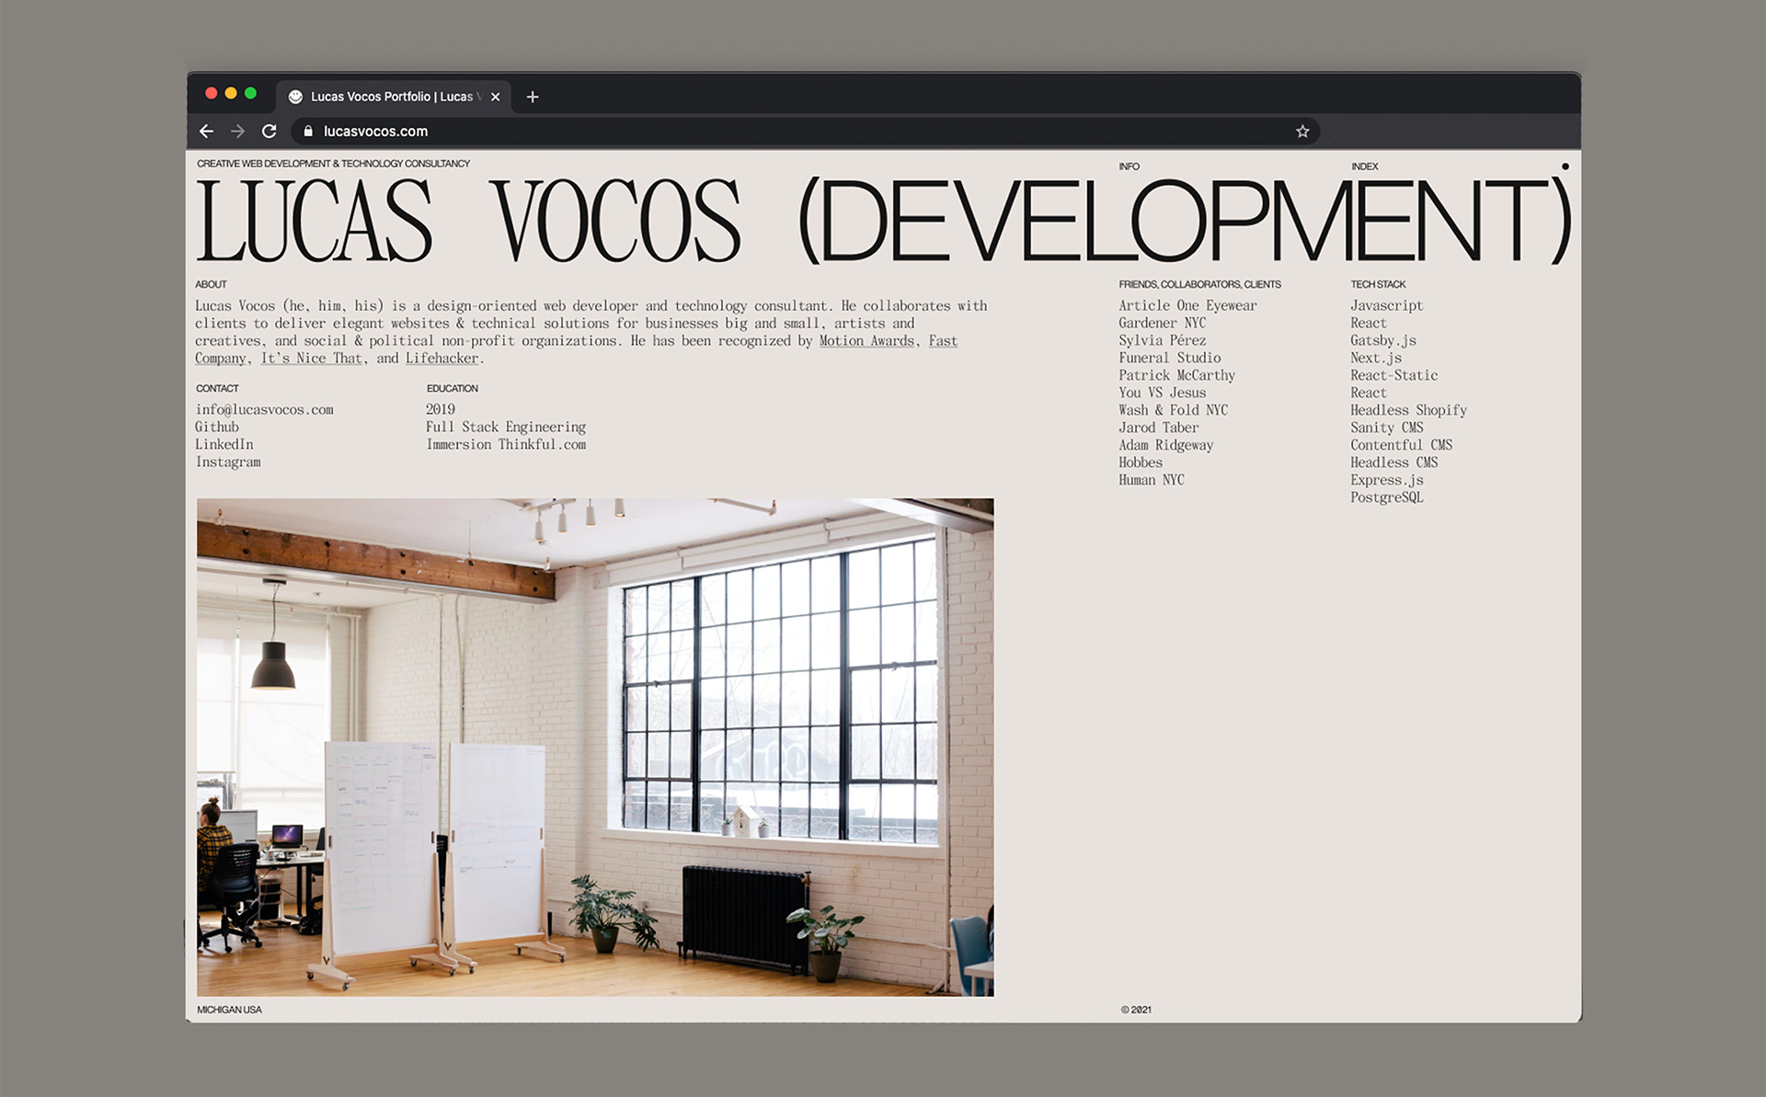Click the browser forward arrow
Viewport: 1766px width, 1097px height.
point(237,131)
